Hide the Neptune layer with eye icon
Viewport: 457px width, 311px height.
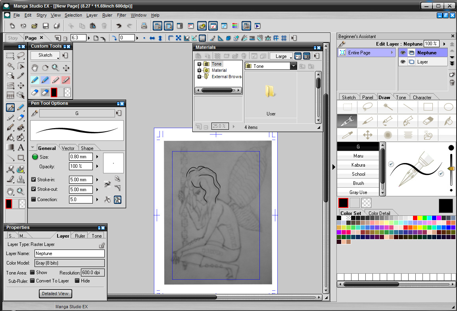(403, 53)
